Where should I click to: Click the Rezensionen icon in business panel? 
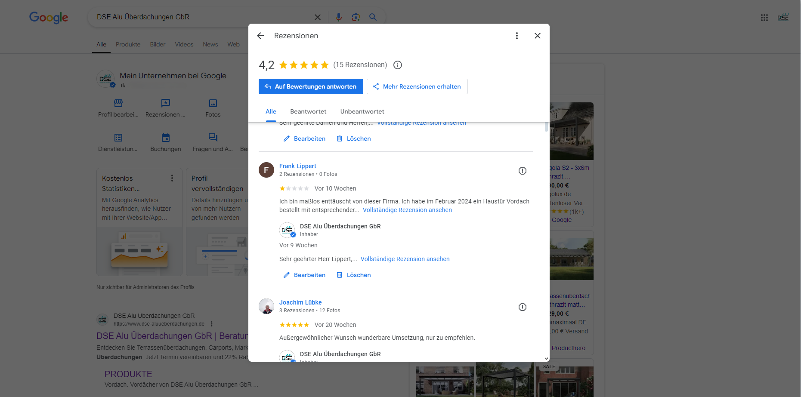coord(166,103)
